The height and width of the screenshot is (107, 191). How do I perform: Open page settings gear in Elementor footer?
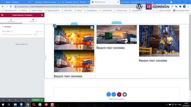coord(3,100)
